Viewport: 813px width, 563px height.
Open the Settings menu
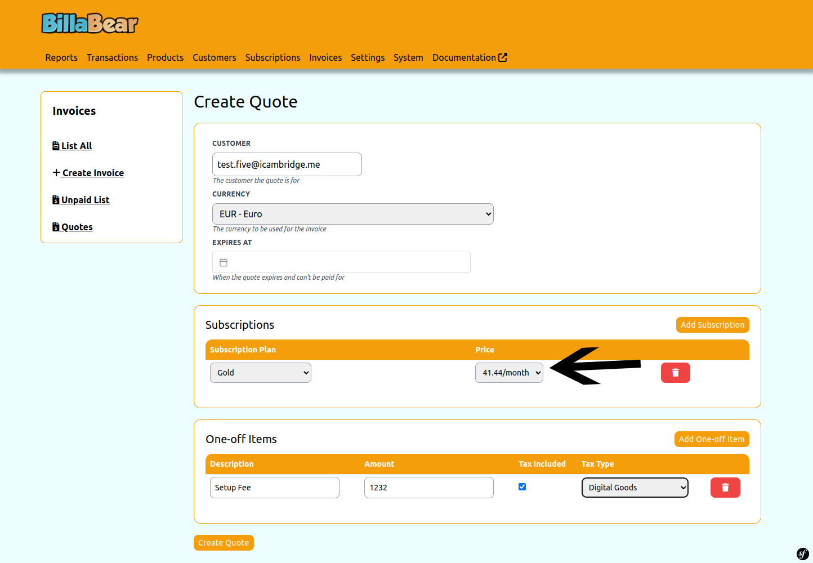click(368, 57)
